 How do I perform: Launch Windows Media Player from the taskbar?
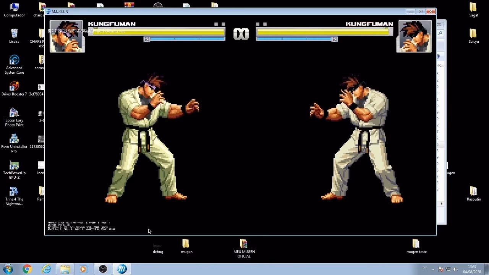84,269
